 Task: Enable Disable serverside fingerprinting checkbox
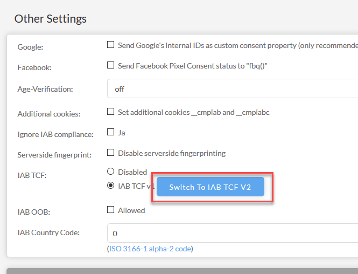point(110,152)
